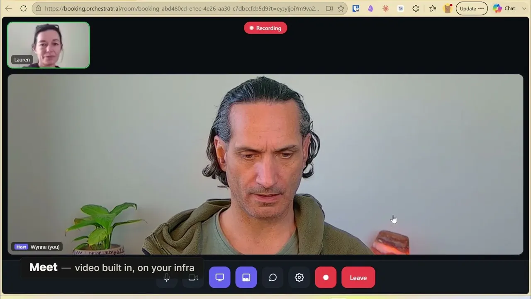Select Lauren's video thumbnail
531x299 pixels.
(x=49, y=45)
